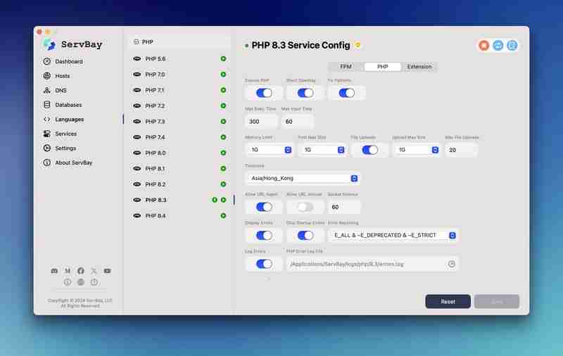This screenshot has width=563, height=356.
Task: Click the greyed-out button beside Reset
Action: tap(497, 301)
